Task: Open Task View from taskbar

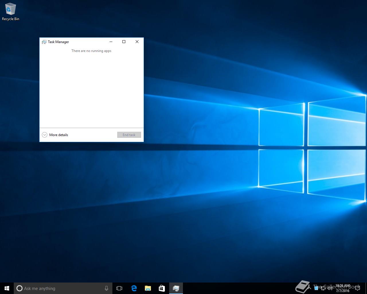Action: coord(119,288)
